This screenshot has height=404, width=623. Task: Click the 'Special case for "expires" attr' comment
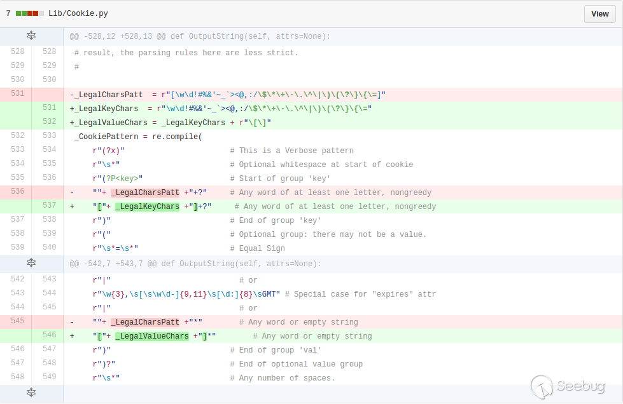[360, 295]
